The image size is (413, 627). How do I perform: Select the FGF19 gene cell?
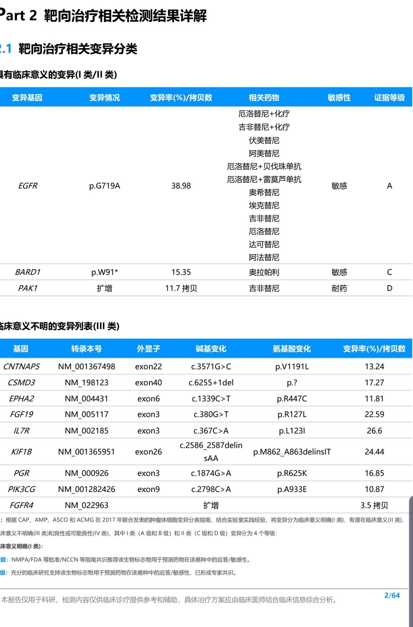(21, 414)
